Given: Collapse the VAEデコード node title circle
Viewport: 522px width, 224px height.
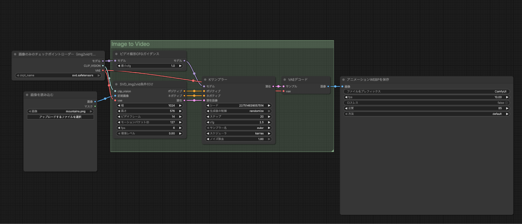Looking at the screenshot, I should click(x=284, y=79).
